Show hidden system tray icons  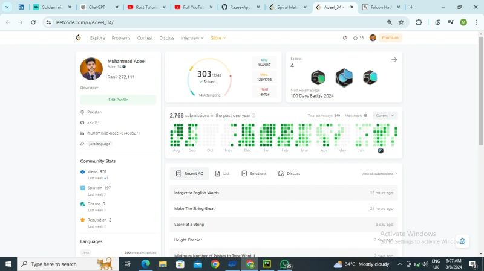[400, 264]
